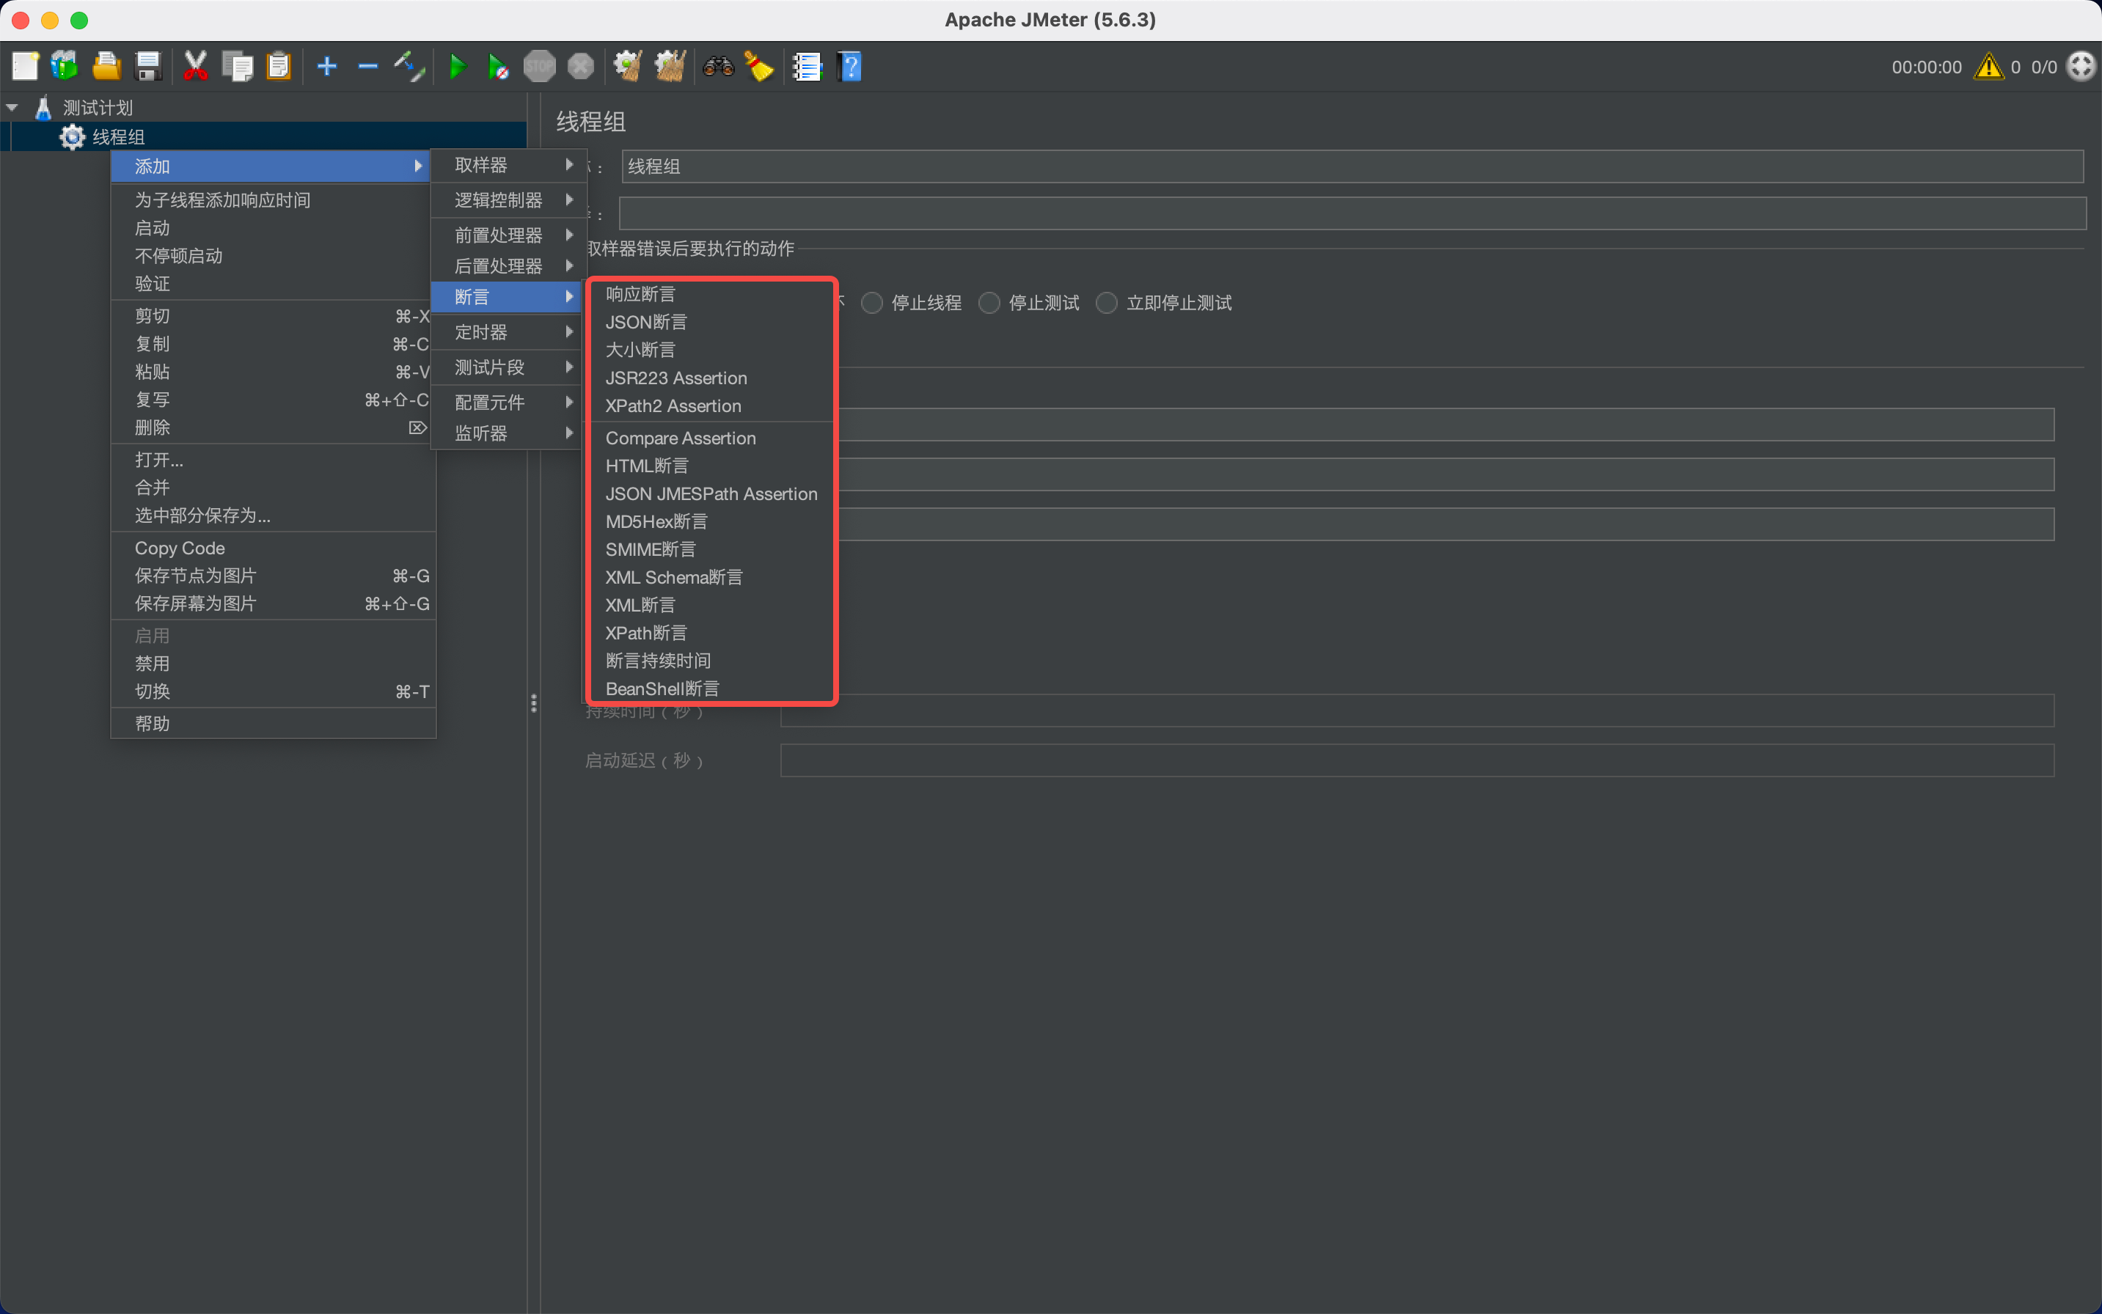Select the 停止测试 radio button
This screenshot has height=1314, width=2102.
pos(989,302)
